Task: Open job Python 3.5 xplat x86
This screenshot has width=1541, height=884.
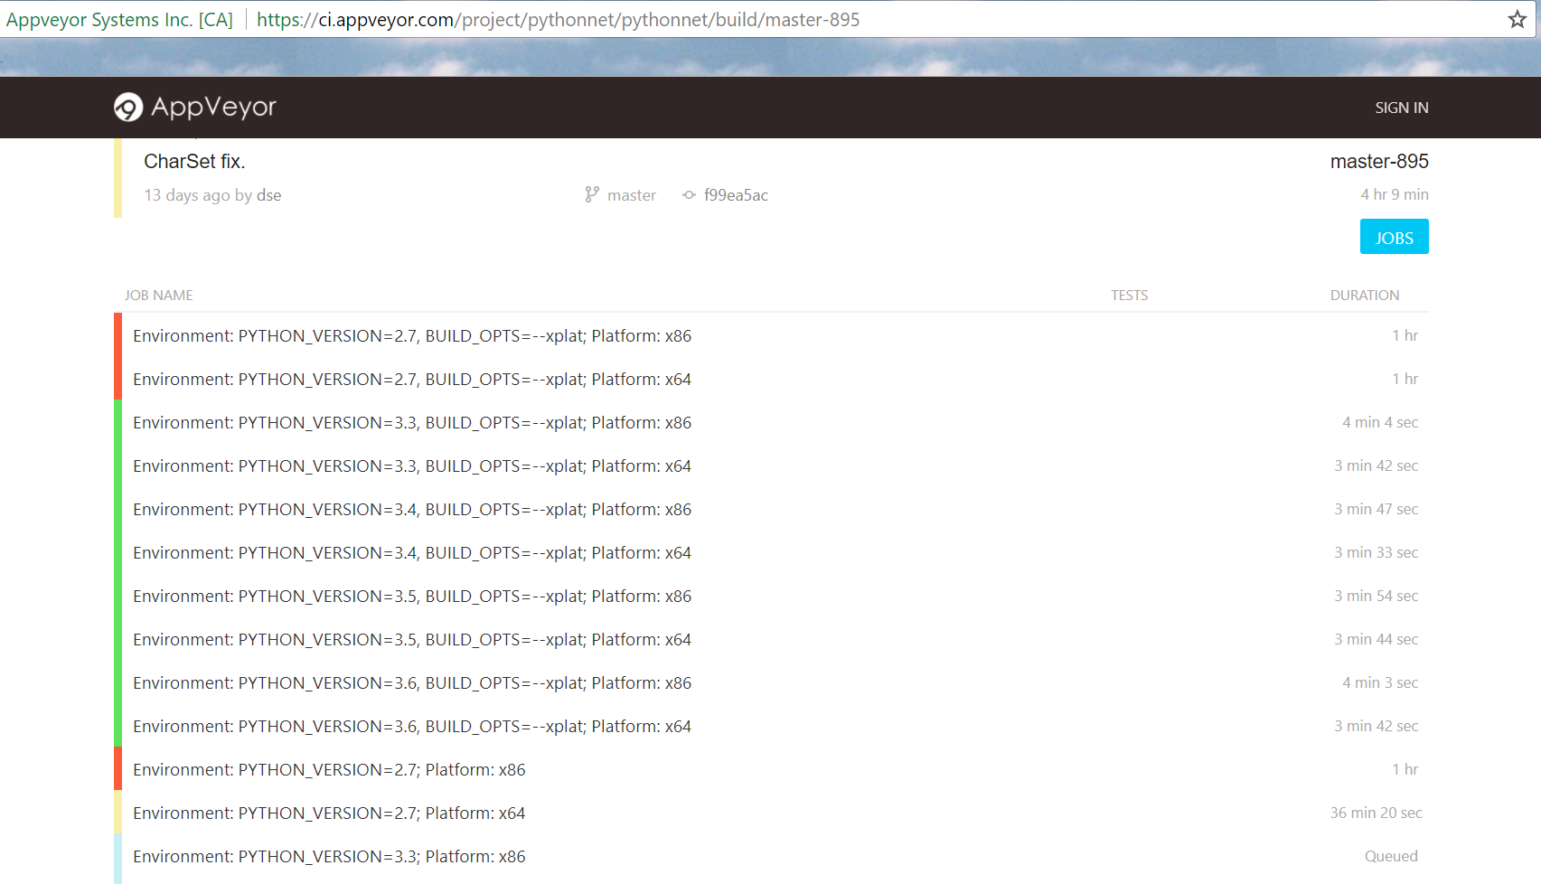Action: [x=412, y=597]
